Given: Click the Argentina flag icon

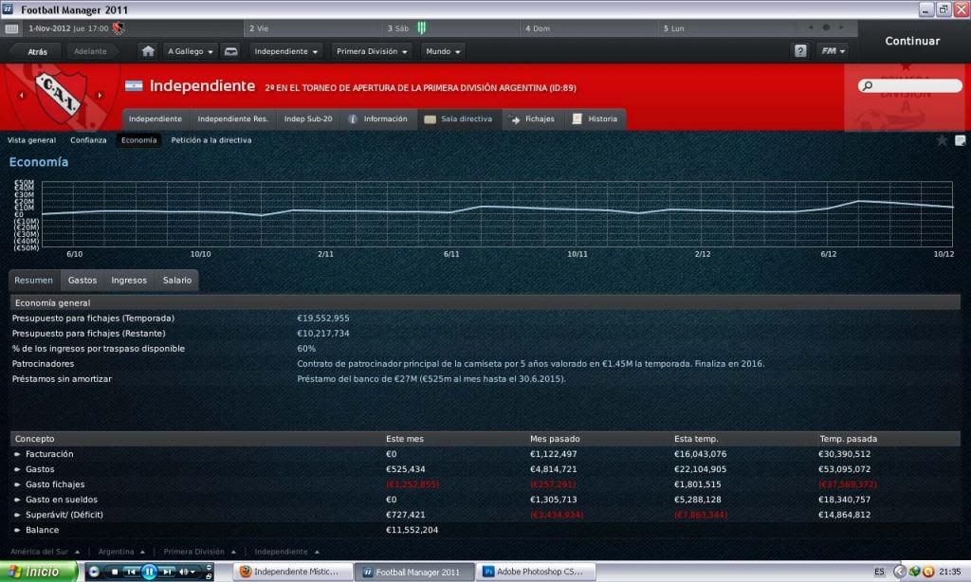Looking at the screenshot, I should 134,86.
